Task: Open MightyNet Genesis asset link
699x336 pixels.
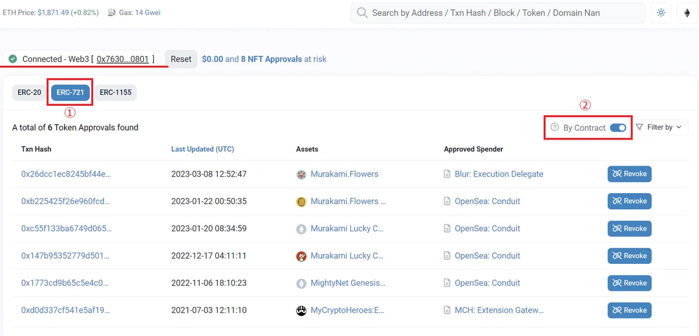Action: pyautogui.click(x=348, y=283)
